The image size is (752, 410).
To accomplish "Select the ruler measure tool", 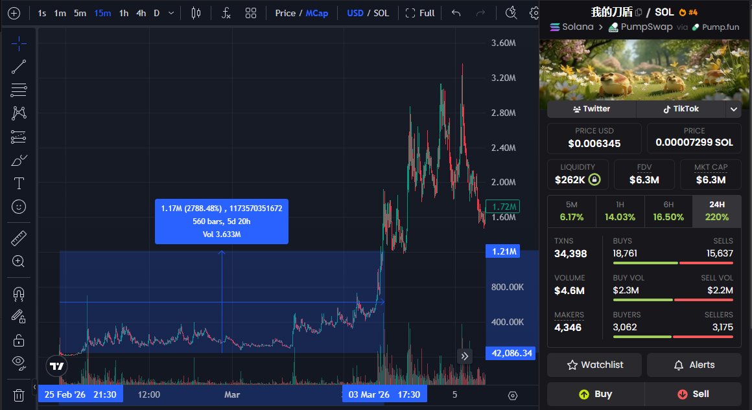I will tap(19, 238).
